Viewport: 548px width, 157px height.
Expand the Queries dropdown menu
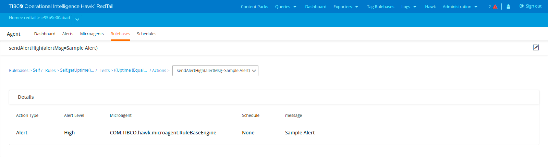coord(286,7)
